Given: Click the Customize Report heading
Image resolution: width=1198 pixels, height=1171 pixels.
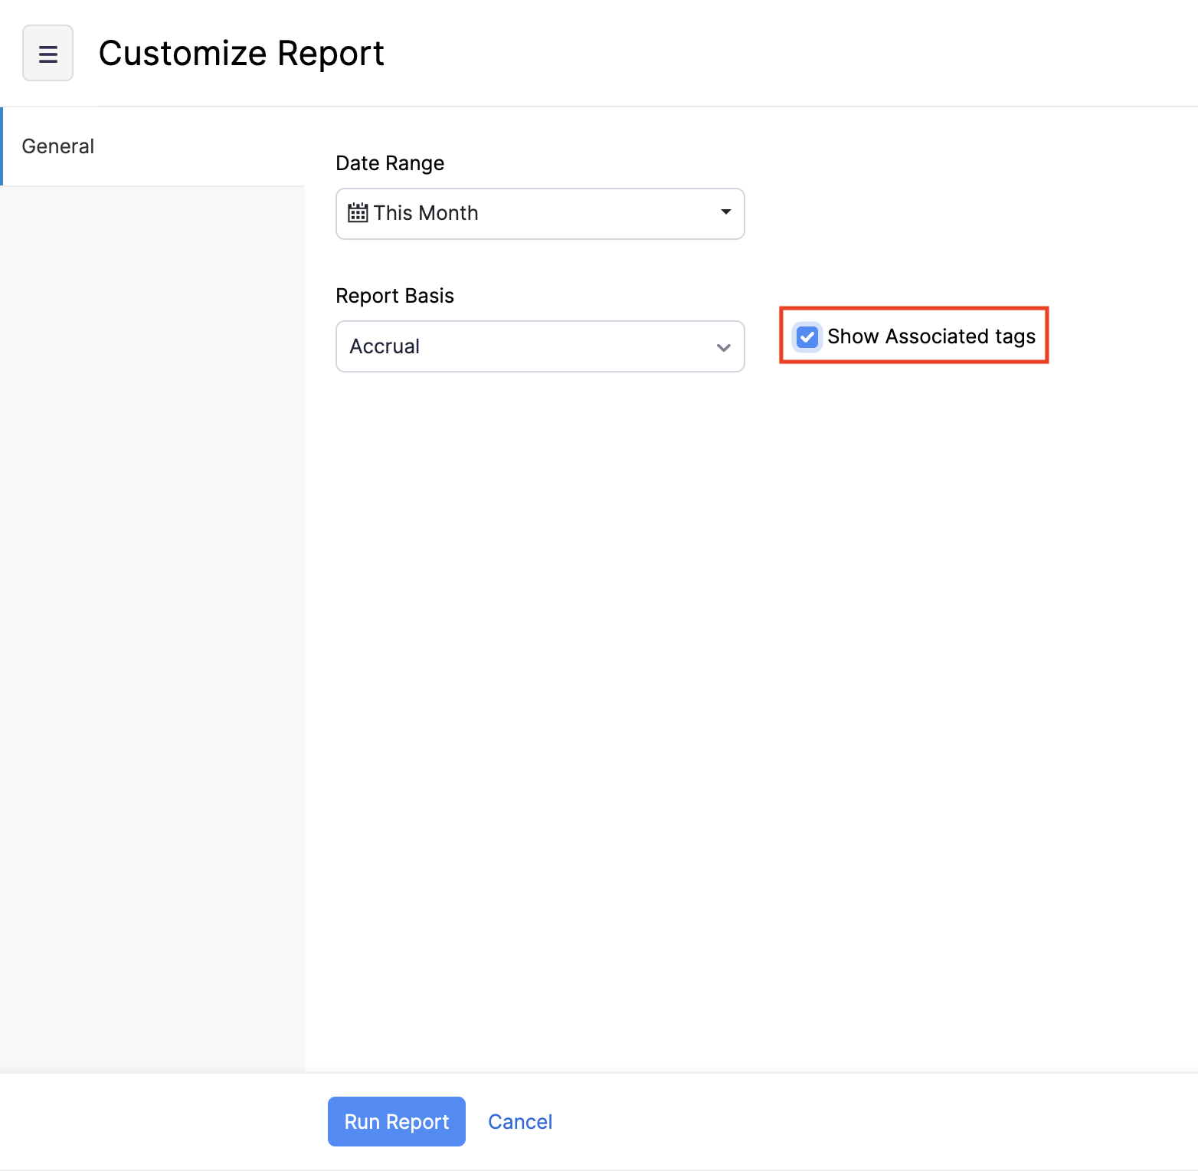Looking at the screenshot, I should coord(241,54).
